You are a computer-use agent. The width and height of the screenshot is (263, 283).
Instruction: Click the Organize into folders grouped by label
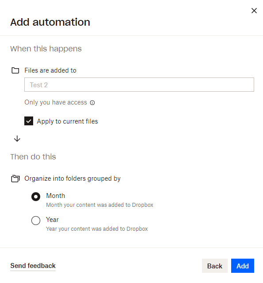(72, 178)
